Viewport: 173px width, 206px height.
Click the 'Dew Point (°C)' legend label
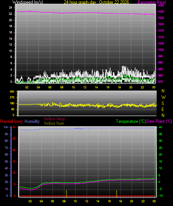click(x=159, y=121)
